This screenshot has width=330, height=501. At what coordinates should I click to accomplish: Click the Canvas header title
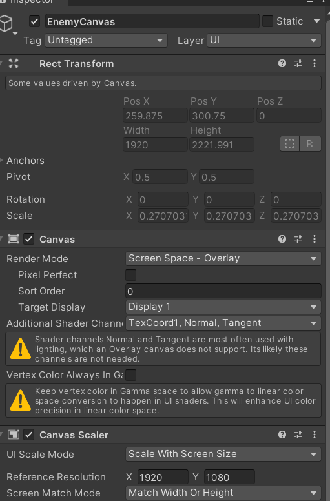click(x=57, y=240)
